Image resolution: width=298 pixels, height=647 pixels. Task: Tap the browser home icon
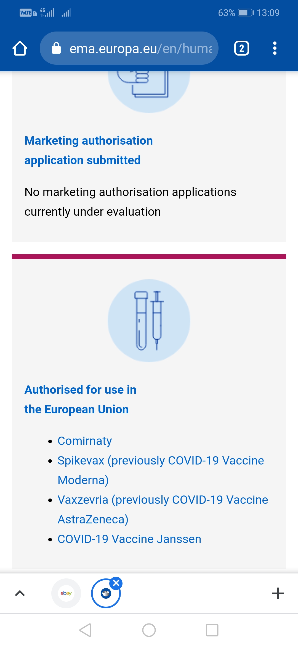click(x=20, y=48)
